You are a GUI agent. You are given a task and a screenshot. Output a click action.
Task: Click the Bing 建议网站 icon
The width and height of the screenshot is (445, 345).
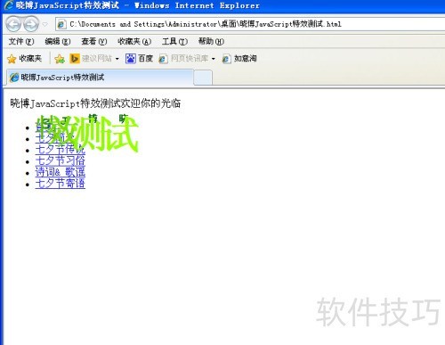click(x=75, y=59)
